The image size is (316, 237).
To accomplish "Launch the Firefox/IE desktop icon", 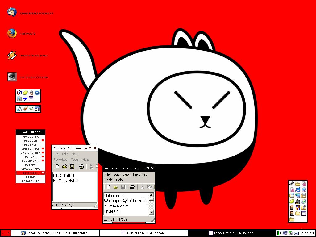I will pos(12,33).
